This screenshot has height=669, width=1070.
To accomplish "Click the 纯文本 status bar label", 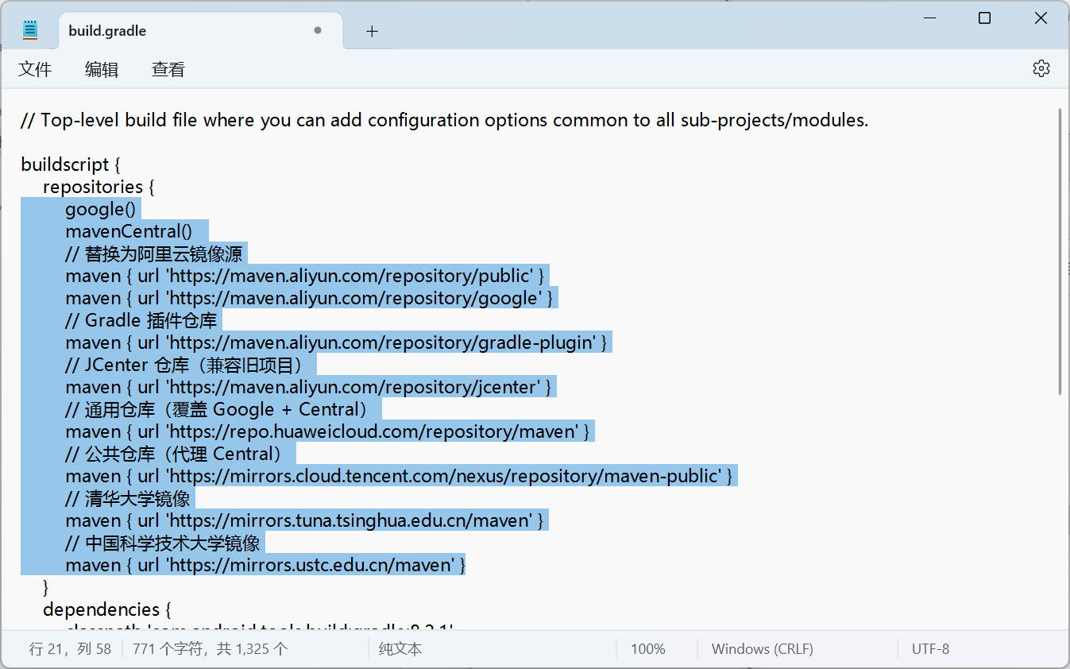I will (400, 649).
